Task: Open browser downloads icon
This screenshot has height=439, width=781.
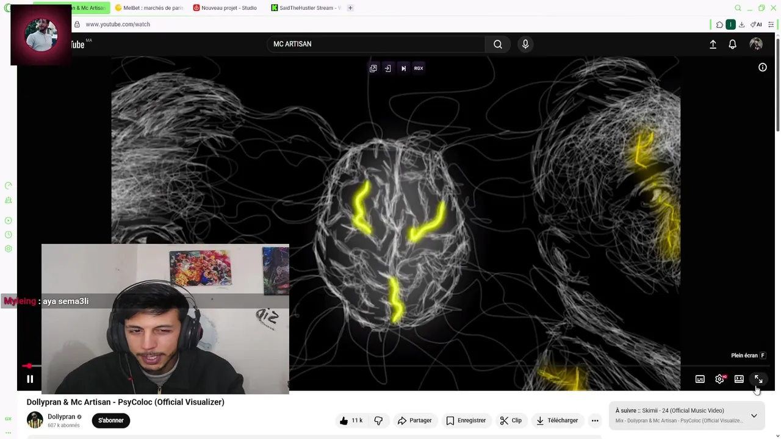Action: [741, 24]
